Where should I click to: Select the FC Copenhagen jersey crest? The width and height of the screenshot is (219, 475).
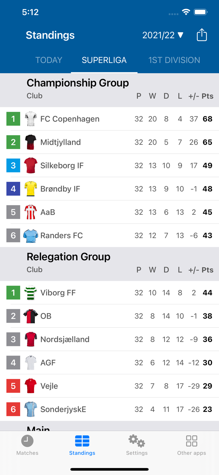pyautogui.click(x=31, y=119)
